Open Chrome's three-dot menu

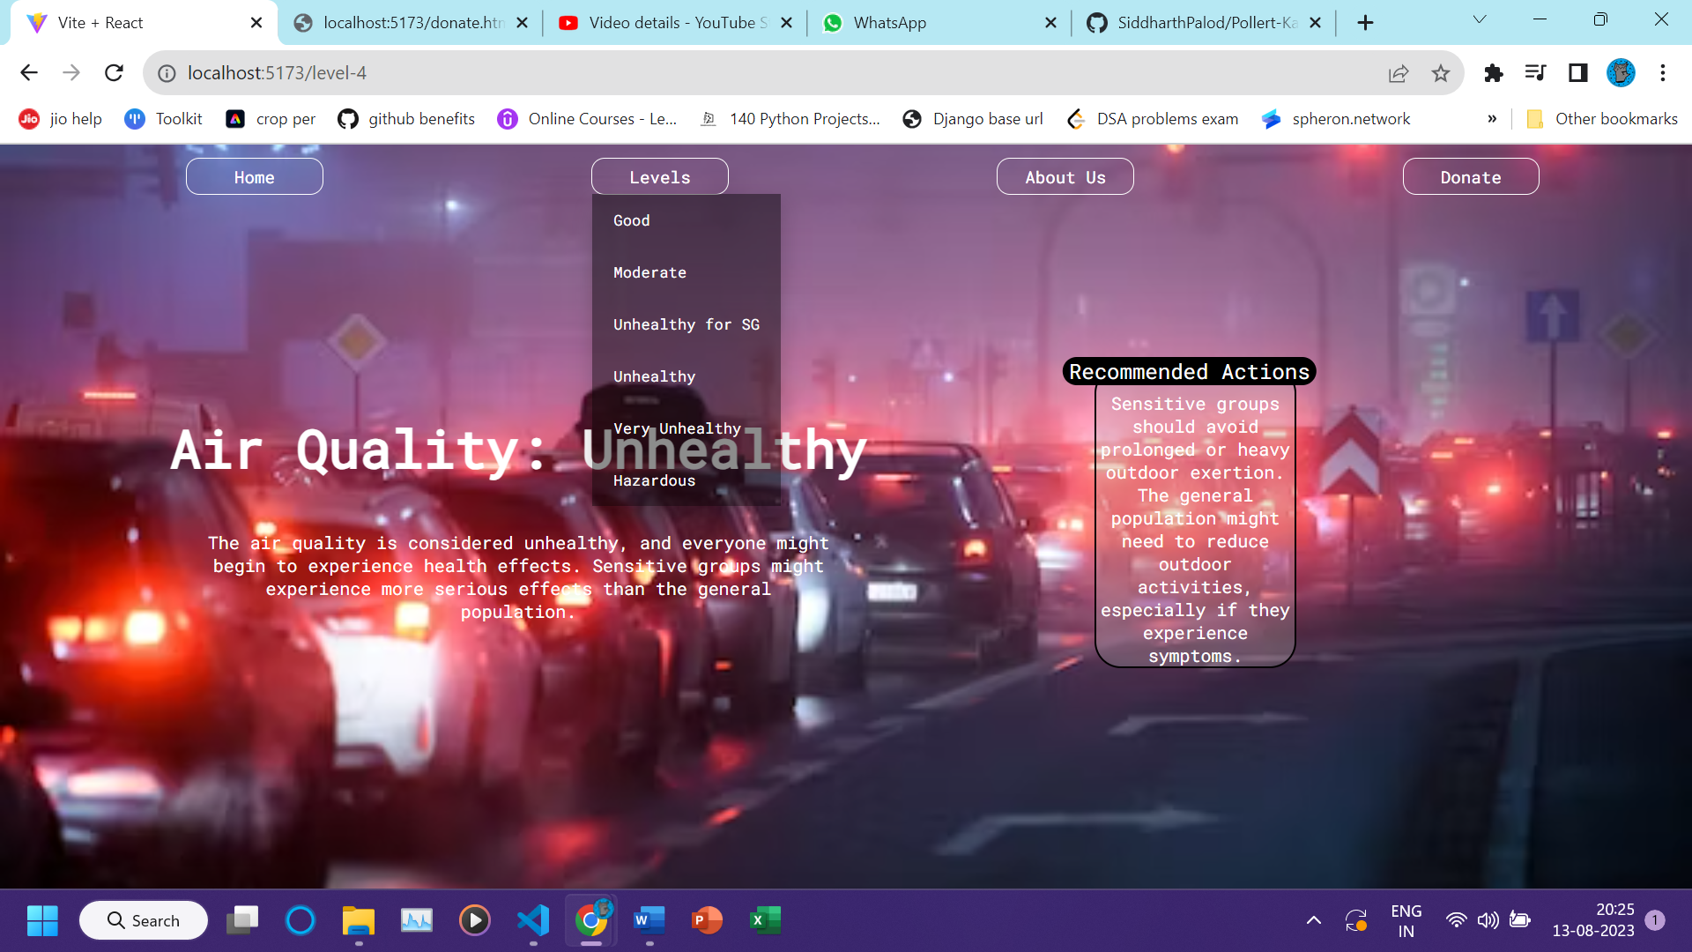pyautogui.click(x=1663, y=73)
